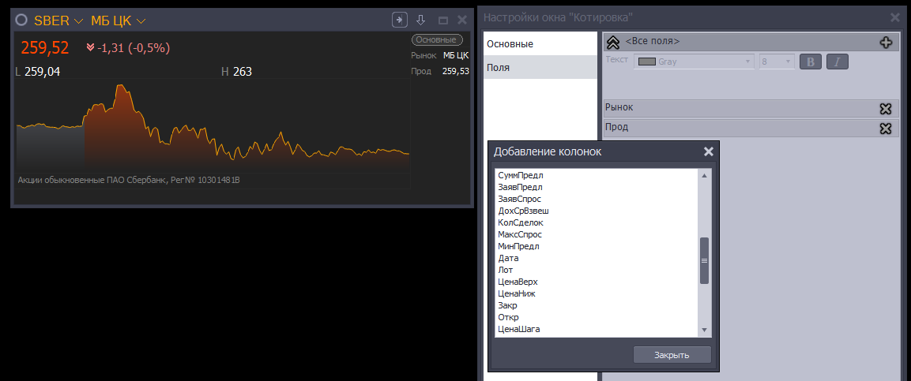This screenshot has height=381, width=911.
Task: Collapse the Все поля section
Action: (612, 43)
